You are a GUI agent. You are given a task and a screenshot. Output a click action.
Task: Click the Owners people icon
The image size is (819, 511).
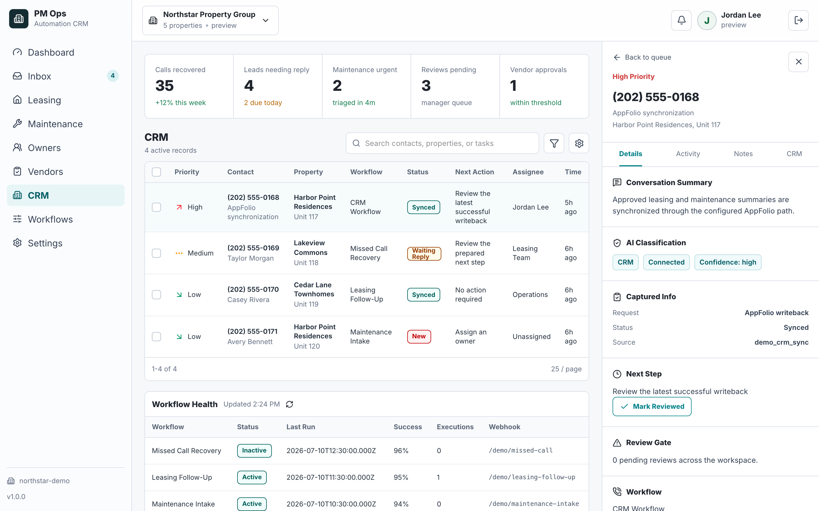point(17,148)
